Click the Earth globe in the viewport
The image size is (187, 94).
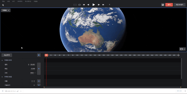coord(93,30)
